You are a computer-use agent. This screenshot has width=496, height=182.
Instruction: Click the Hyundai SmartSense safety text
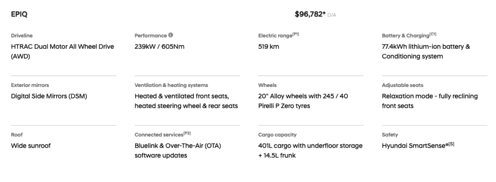(415, 146)
